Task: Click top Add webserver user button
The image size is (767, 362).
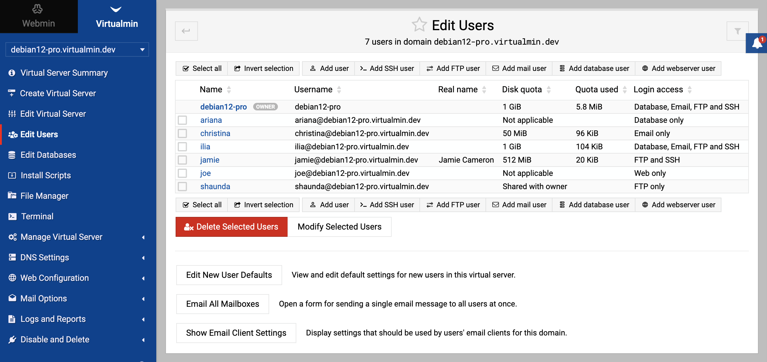Action: [x=678, y=68]
